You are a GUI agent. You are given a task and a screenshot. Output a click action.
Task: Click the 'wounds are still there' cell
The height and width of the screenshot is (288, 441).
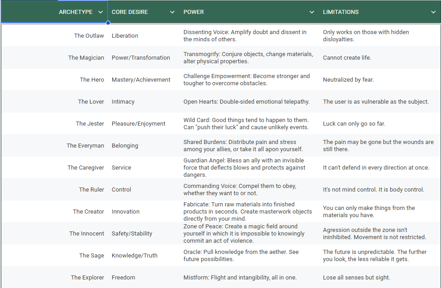(380, 145)
